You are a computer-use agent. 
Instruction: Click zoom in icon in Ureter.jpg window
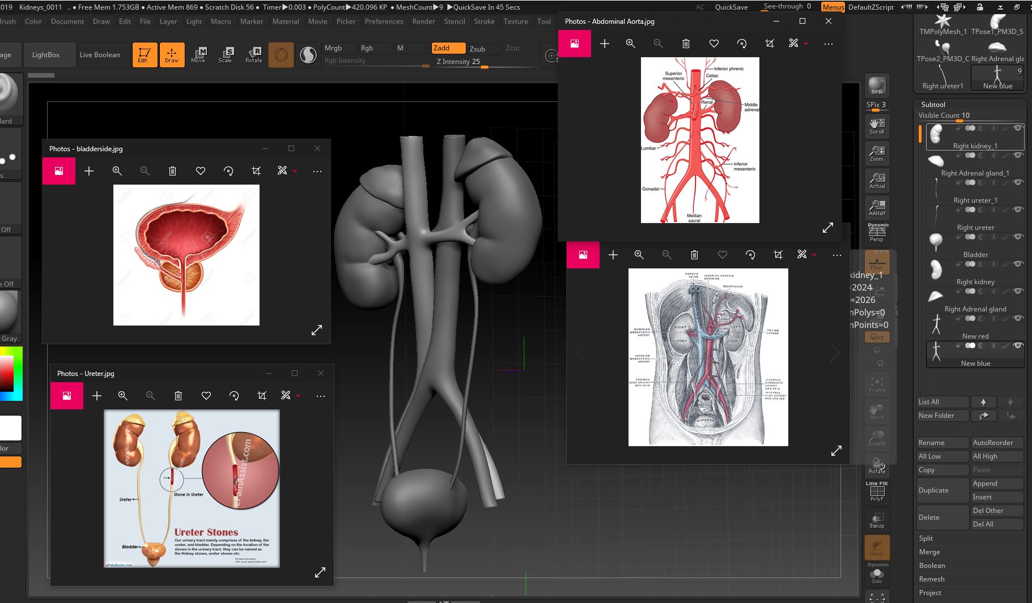click(123, 396)
